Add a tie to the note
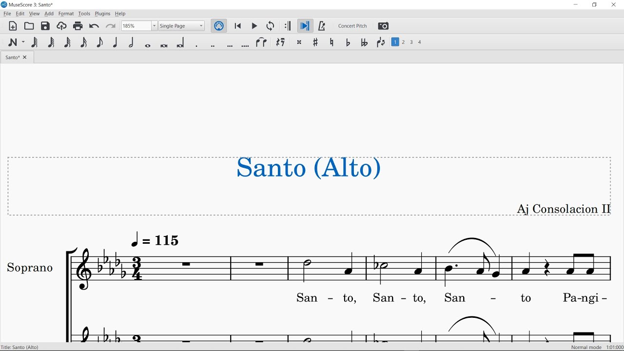624x351 pixels. click(x=262, y=42)
